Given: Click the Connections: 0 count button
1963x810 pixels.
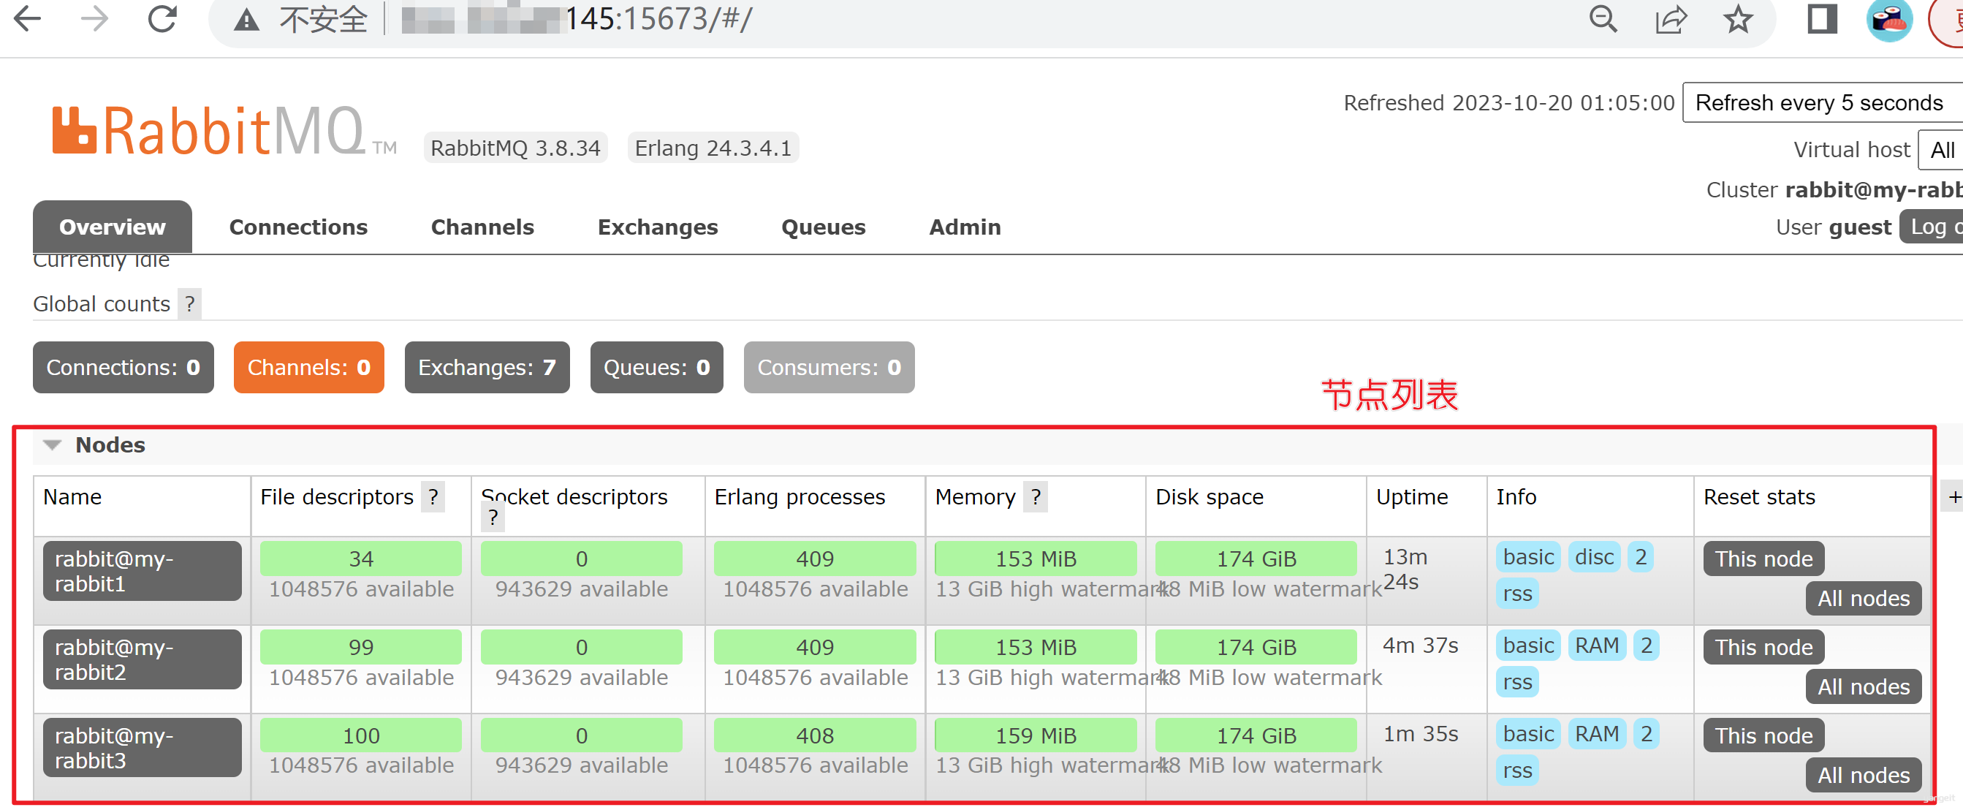Looking at the screenshot, I should point(124,367).
